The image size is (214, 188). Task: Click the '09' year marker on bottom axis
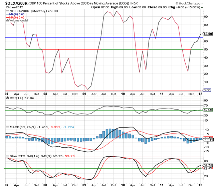pos(85,185)
